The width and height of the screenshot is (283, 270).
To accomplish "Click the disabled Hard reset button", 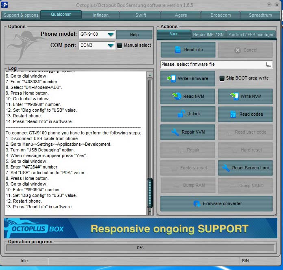I will tap(245, 150).
